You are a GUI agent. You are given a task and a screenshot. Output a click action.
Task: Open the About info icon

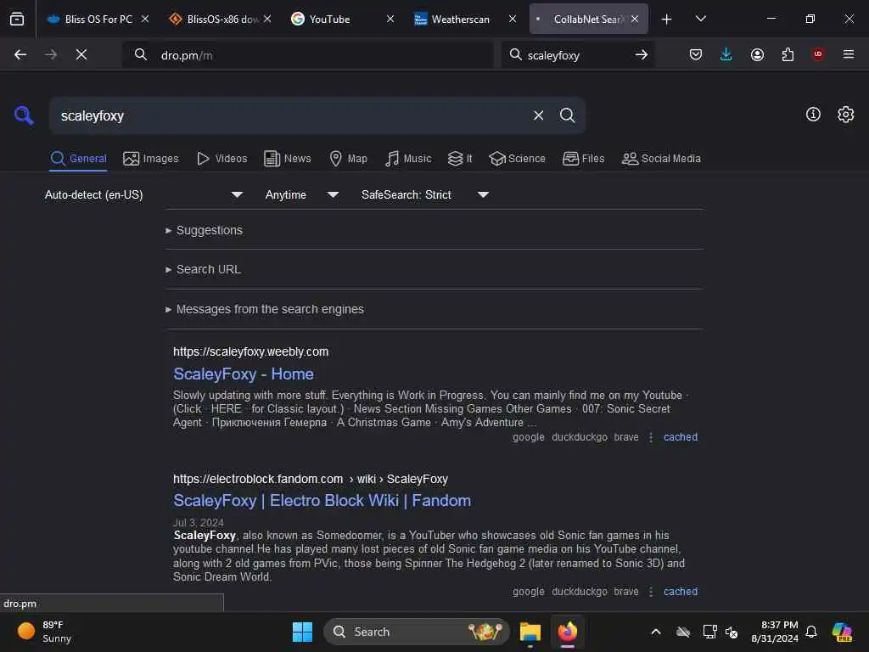tap(813, 115)
